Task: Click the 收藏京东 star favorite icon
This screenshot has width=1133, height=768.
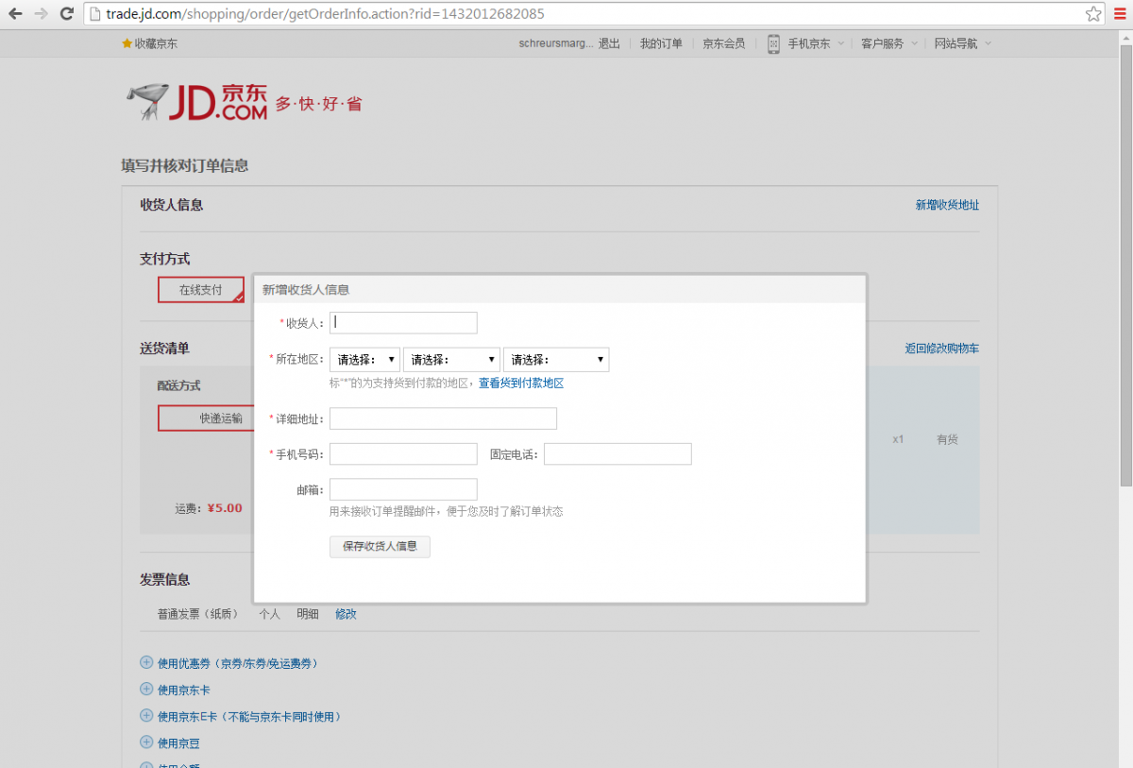Action: click(x=127, y=43)
